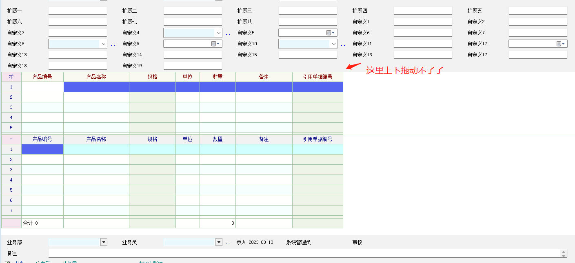Collapse lower grid using the minus corner cell
This screenshot has width=575, height=263.
click(11, 139)
